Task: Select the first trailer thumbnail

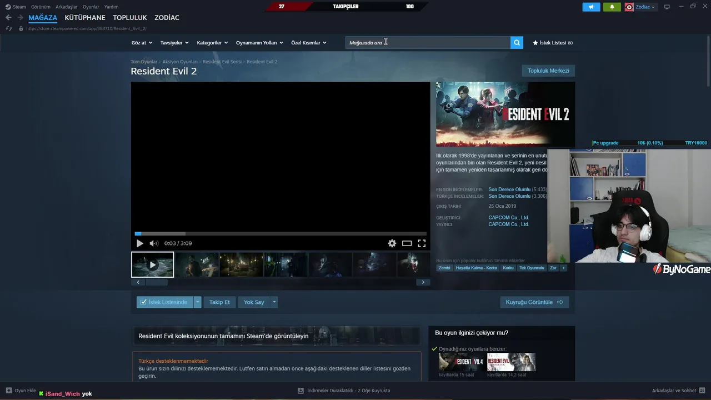Action: coord(152,264)
